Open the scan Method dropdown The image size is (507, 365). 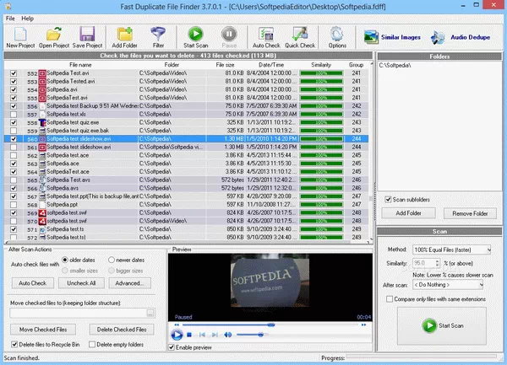tap(452, 250)
